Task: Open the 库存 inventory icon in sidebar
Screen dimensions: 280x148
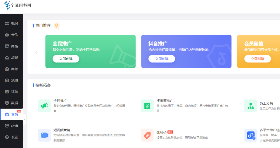Action: point(7,69)
